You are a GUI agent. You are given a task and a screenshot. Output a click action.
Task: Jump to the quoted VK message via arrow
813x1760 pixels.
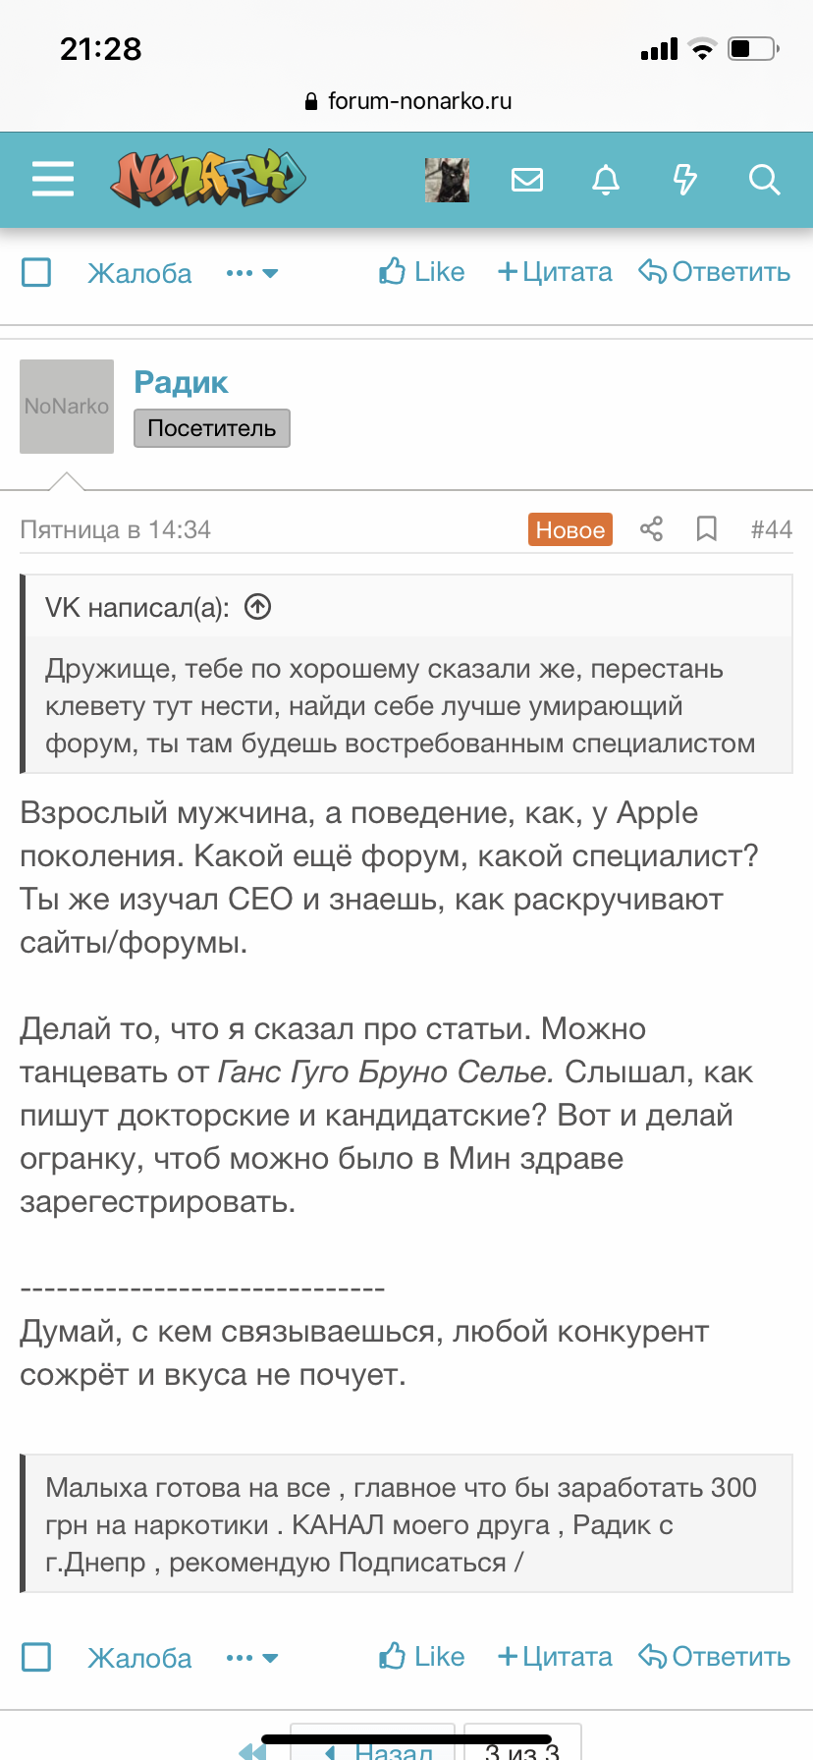tap(257, 606)
